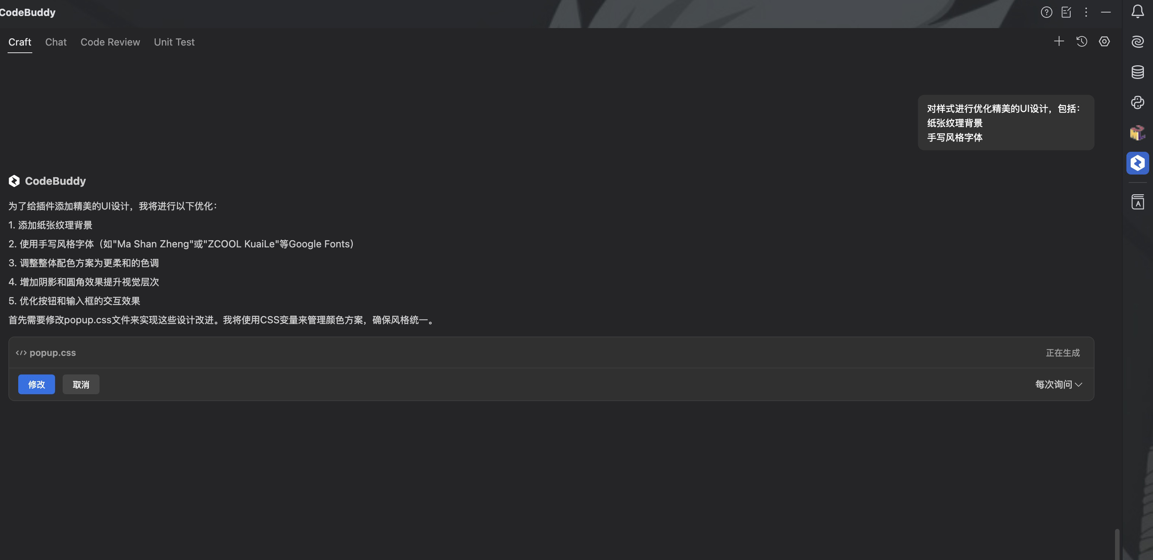Switch to the Chat tab

pyautogui.click(x=55, y=42)
